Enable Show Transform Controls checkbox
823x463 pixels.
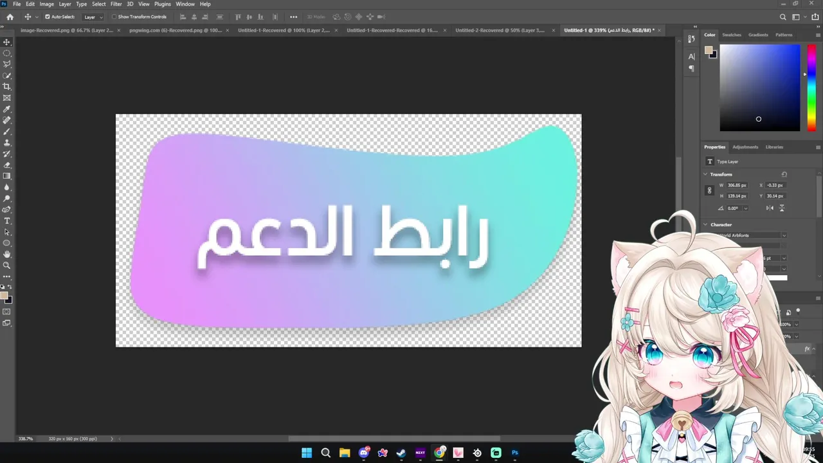coord(114,17)
